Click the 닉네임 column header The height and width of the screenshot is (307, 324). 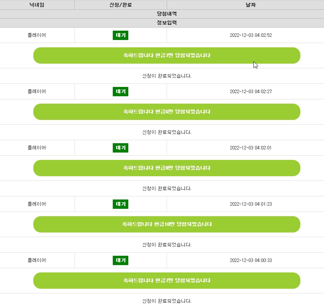pyautogui.click(x=37, y=5)
